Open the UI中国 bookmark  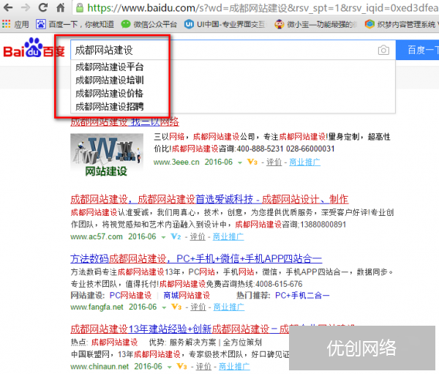coord(225,24)
